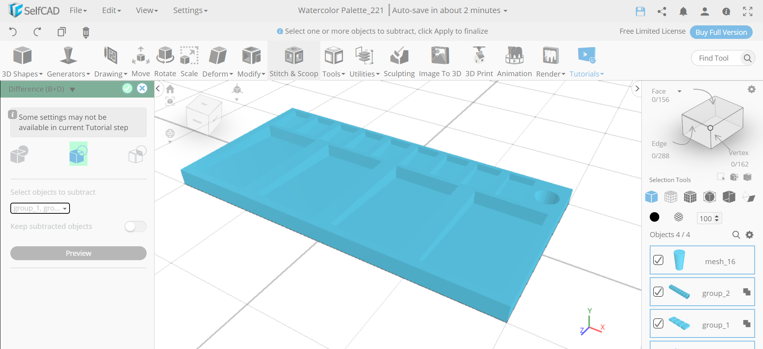Click the marquee selection tool icon

coord(720,177)
